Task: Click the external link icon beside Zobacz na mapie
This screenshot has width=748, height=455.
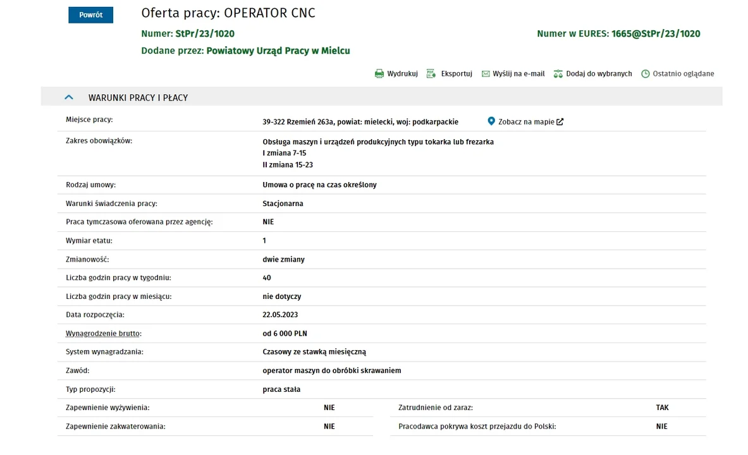Action: (x=560, y=121)
